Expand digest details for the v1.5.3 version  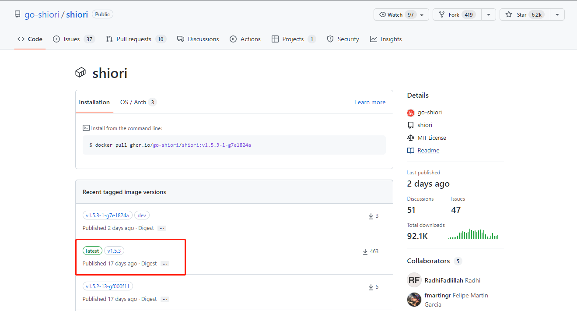coord(164,264)
